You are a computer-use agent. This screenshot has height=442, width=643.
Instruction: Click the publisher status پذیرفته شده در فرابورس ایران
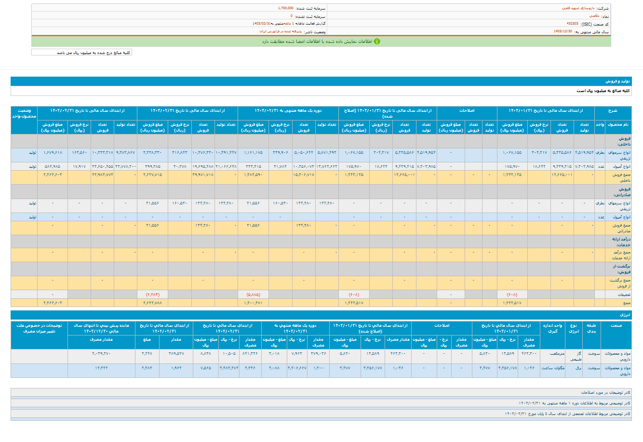pyautogui.click(x=280, y=31)
